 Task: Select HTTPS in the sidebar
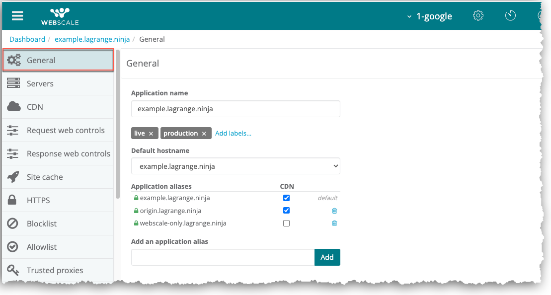click(x=38, y=200)
